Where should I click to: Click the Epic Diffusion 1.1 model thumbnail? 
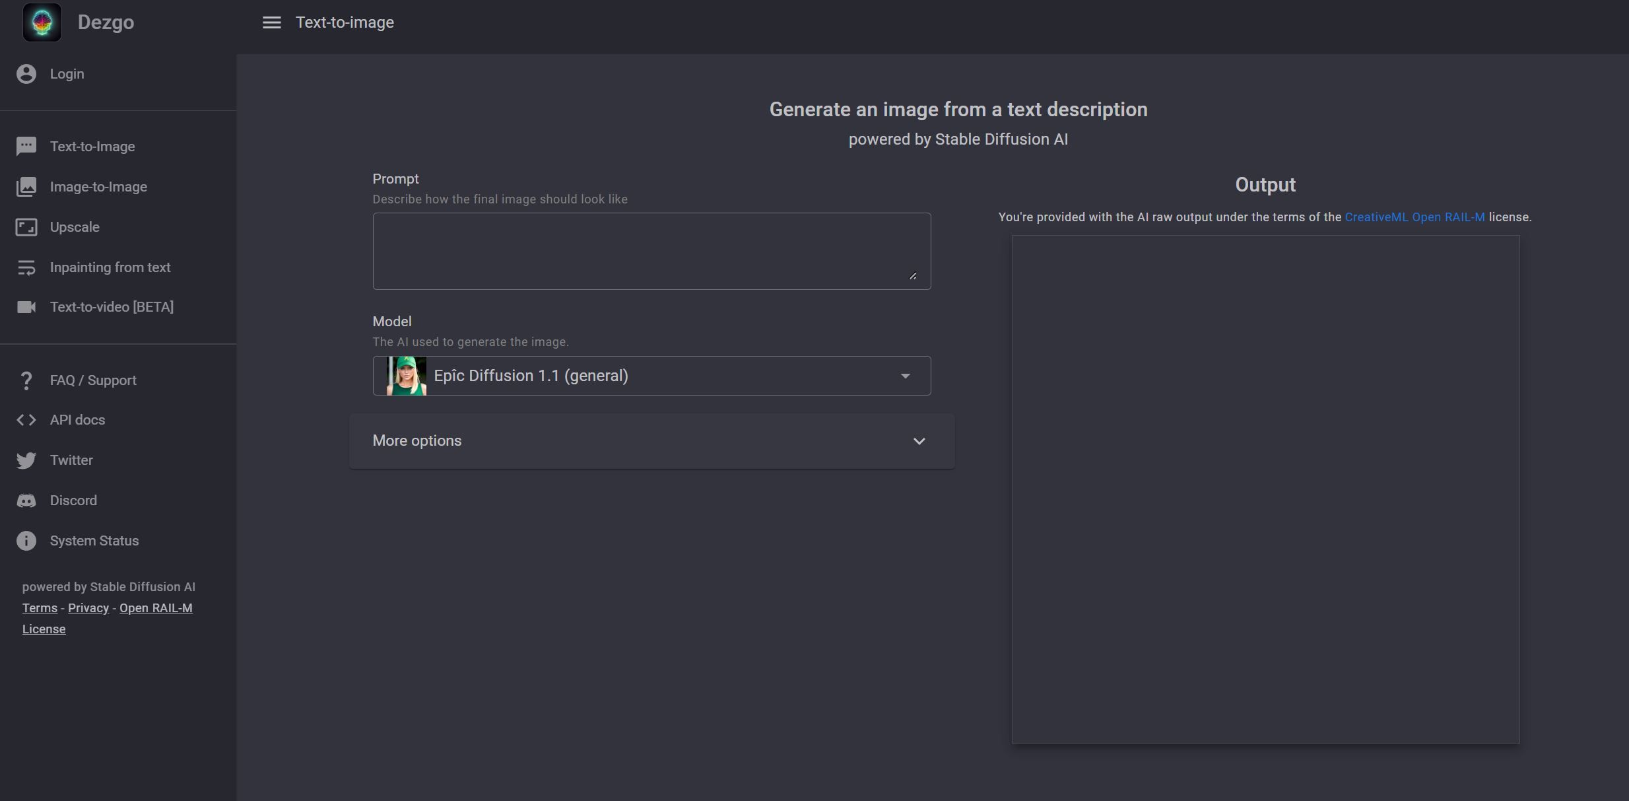(x=405, y=375)
